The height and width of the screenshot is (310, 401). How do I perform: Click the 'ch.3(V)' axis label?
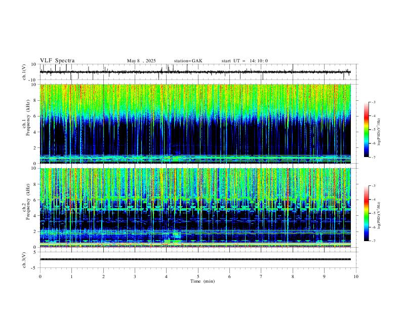click(x=24, y=260)
